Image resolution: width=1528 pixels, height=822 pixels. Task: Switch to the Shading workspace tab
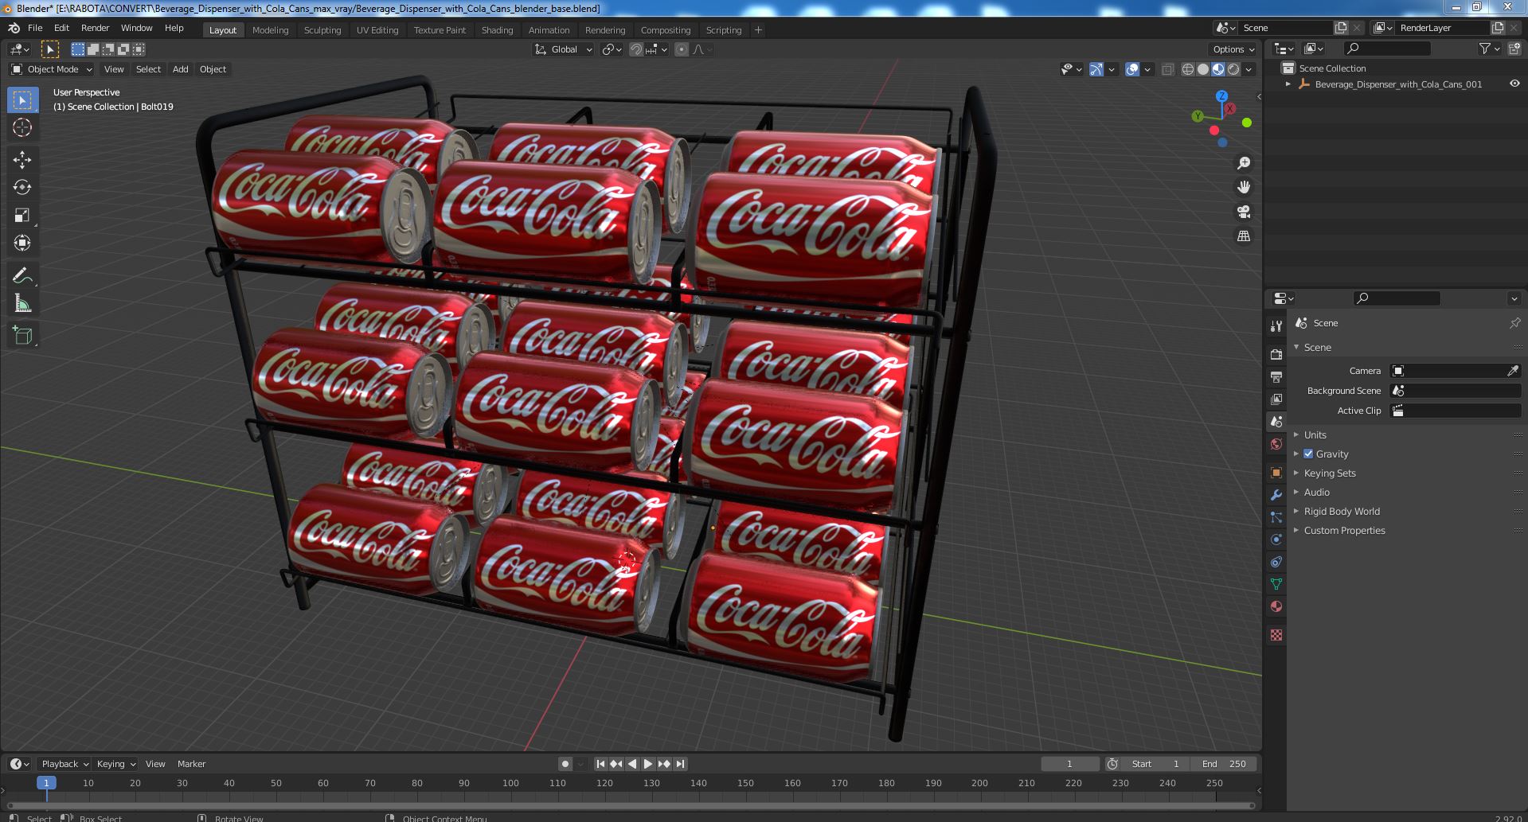tap(497, 30)
